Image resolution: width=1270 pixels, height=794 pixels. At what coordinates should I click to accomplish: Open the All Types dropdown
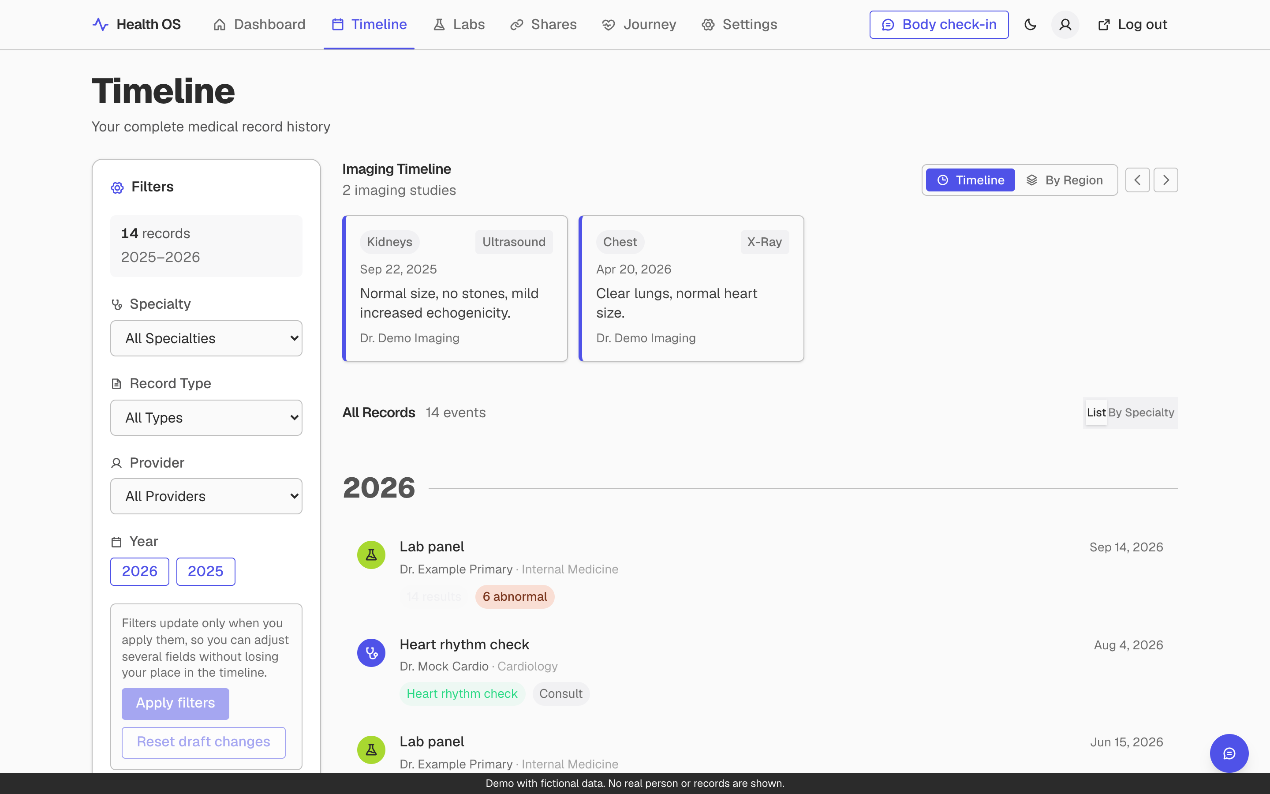(x=206, y=417)
